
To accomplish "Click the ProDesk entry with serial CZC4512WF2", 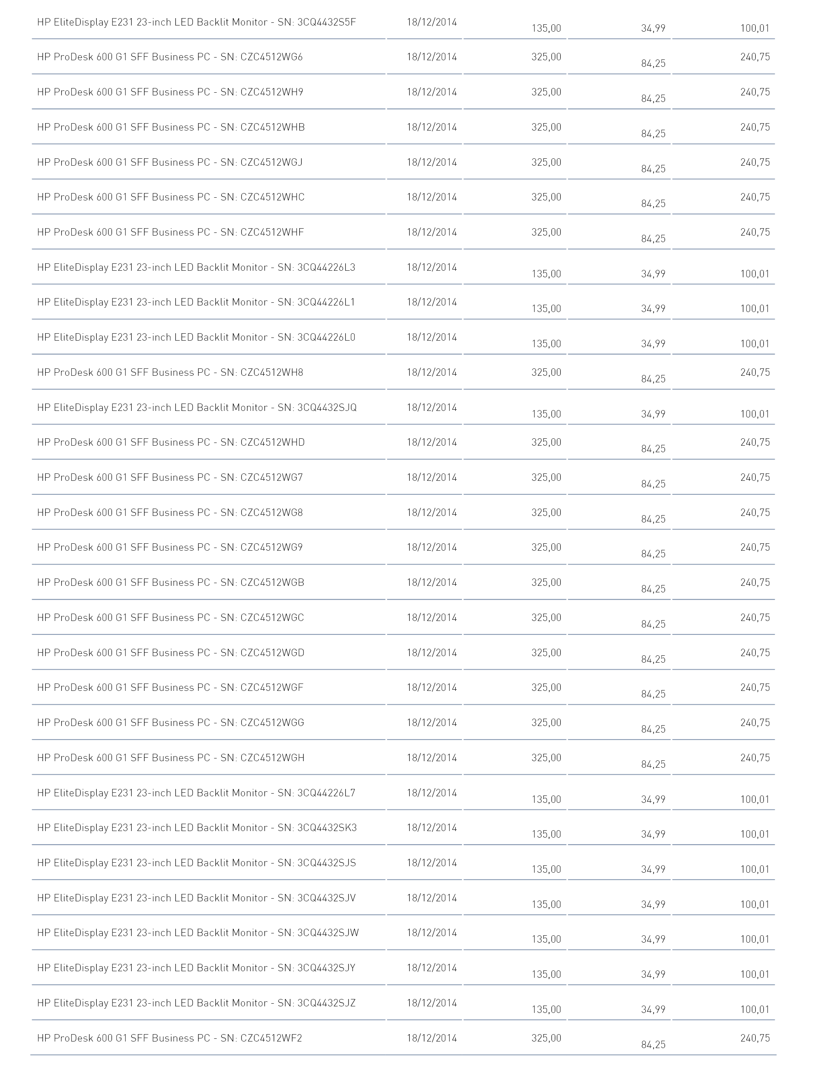I will click(404, 1038).
